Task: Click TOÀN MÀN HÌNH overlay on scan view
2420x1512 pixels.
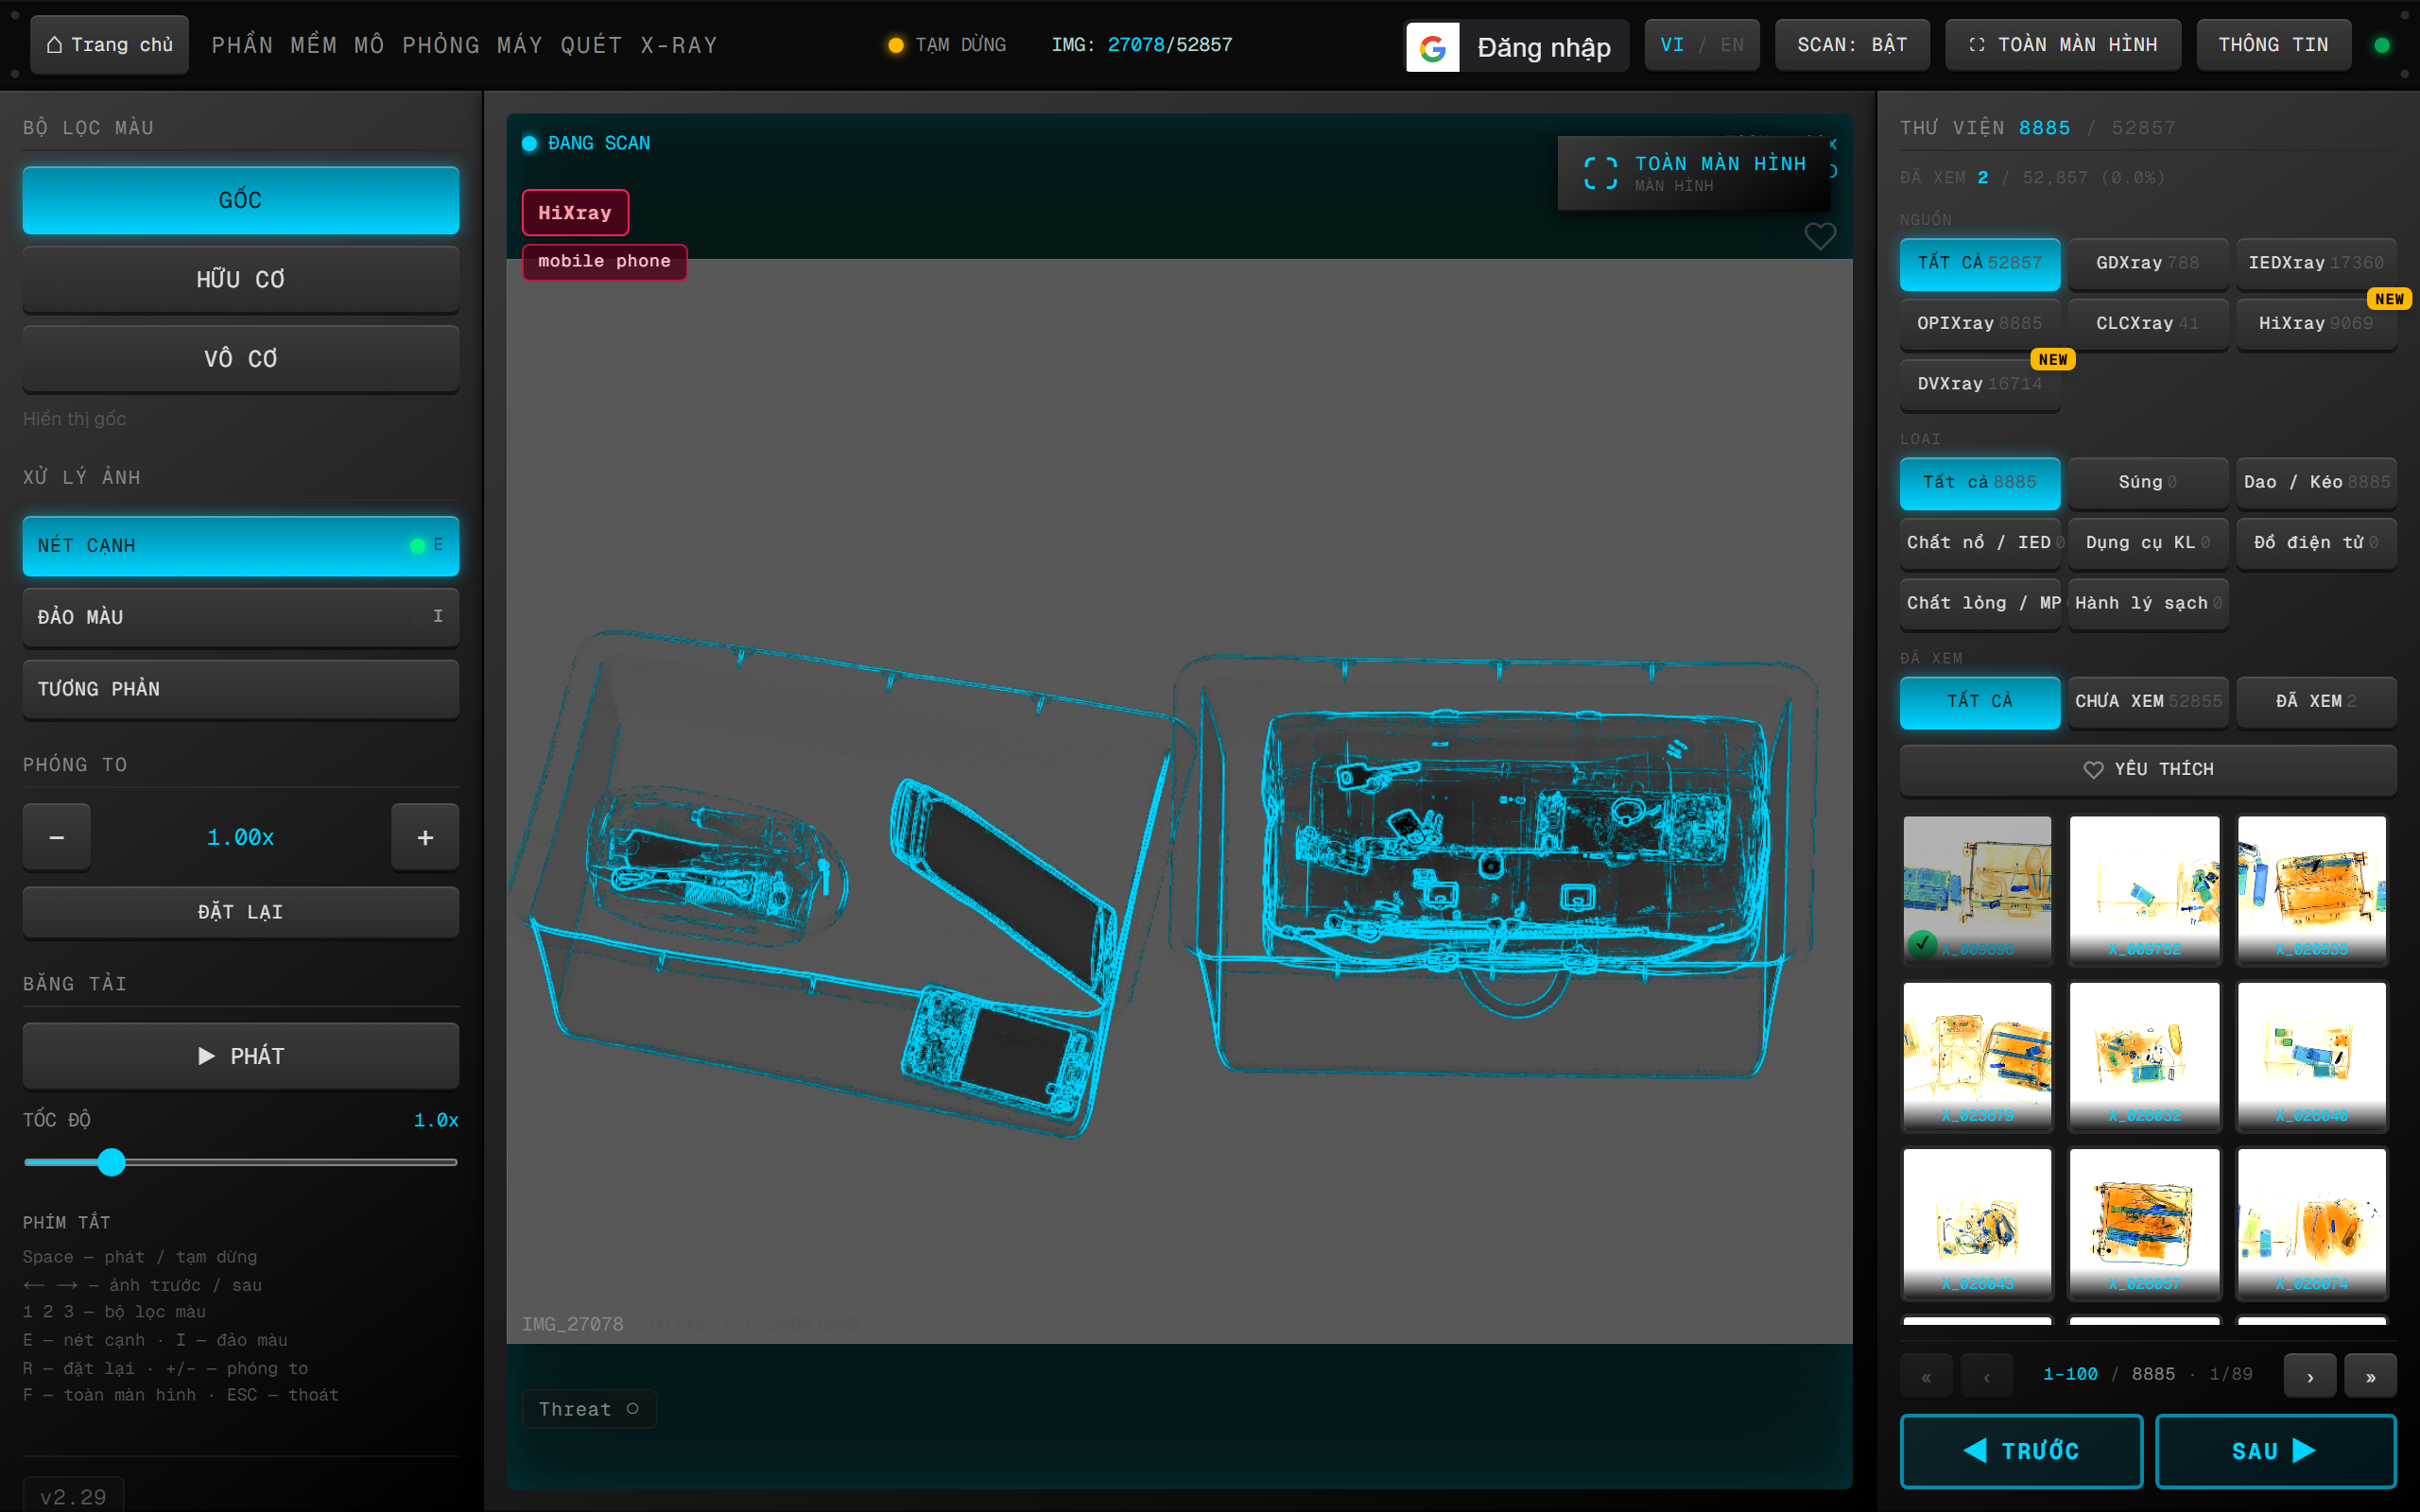Action: coord(1694,172)
